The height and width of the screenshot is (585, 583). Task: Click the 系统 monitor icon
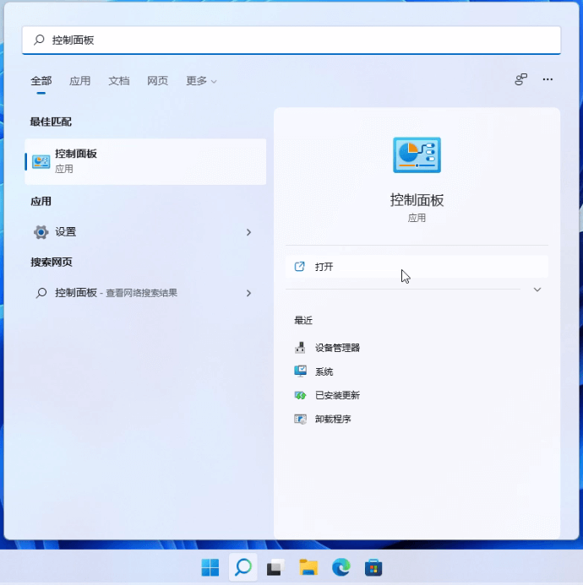300,371
